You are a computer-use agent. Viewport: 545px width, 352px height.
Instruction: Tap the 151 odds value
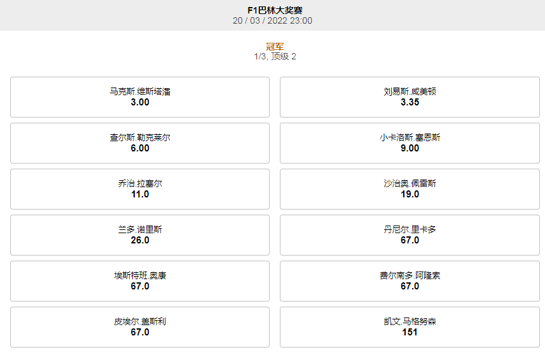[410, 332]
